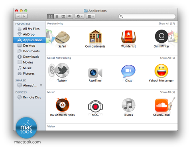This screenshot has height=149, width=191.
Task: Click the SoundCloud label text
Action: (161, 115)
